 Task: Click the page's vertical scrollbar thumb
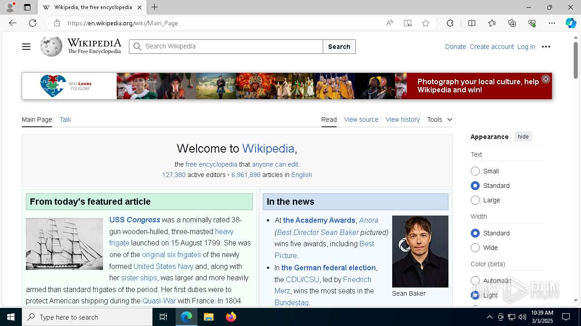click(576, 60)
